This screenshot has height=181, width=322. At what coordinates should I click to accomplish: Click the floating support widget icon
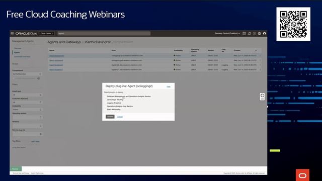tap(262, 97)
